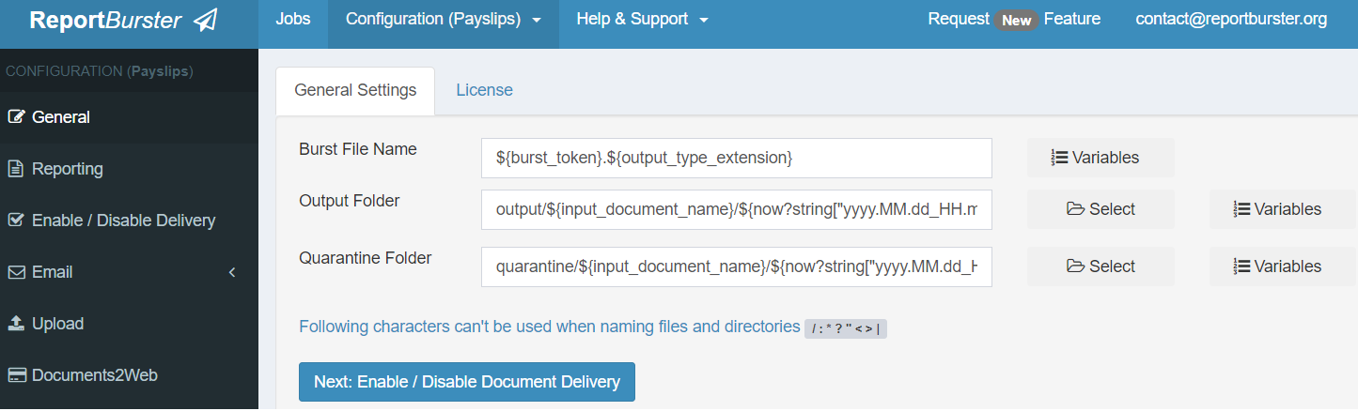
Task: Click the General edit icon in sidebar
Action: [16, 117]
